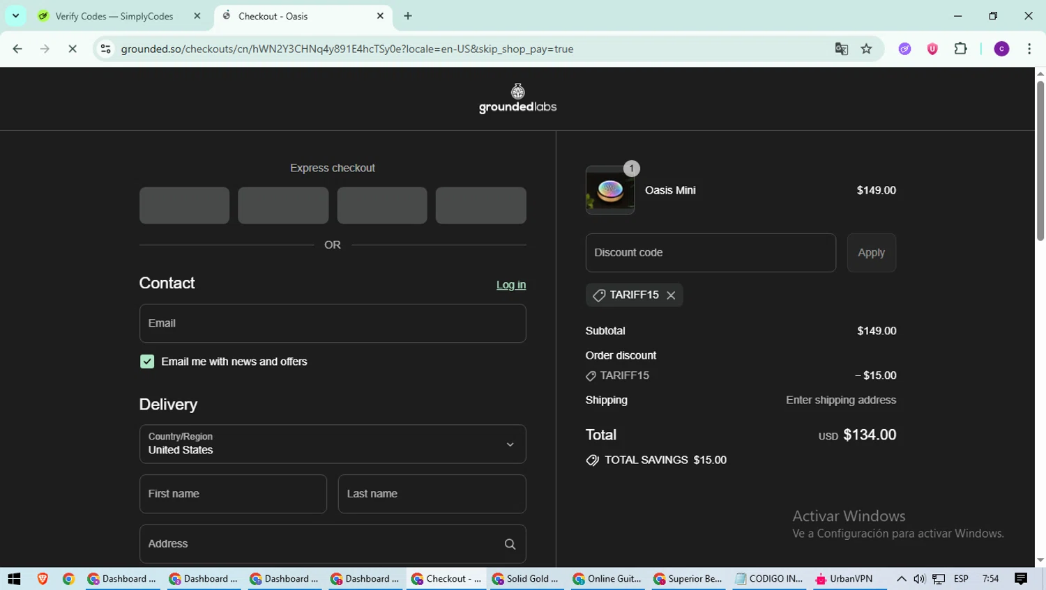
Task: Focus the Last name field
Action: (432, 494)
